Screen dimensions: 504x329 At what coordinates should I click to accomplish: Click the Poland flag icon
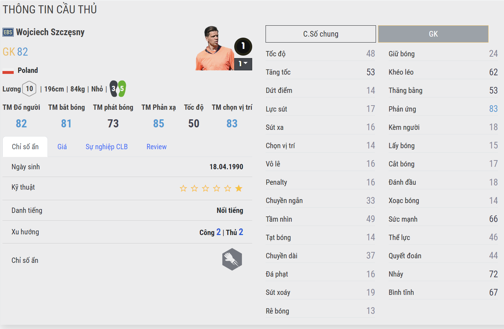(8, 71)
